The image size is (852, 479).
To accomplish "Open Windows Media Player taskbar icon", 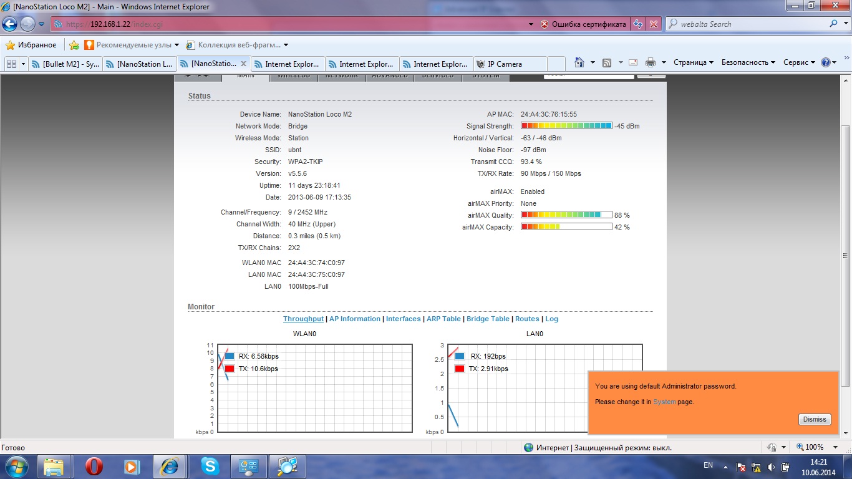I will [x=132, y=467].
